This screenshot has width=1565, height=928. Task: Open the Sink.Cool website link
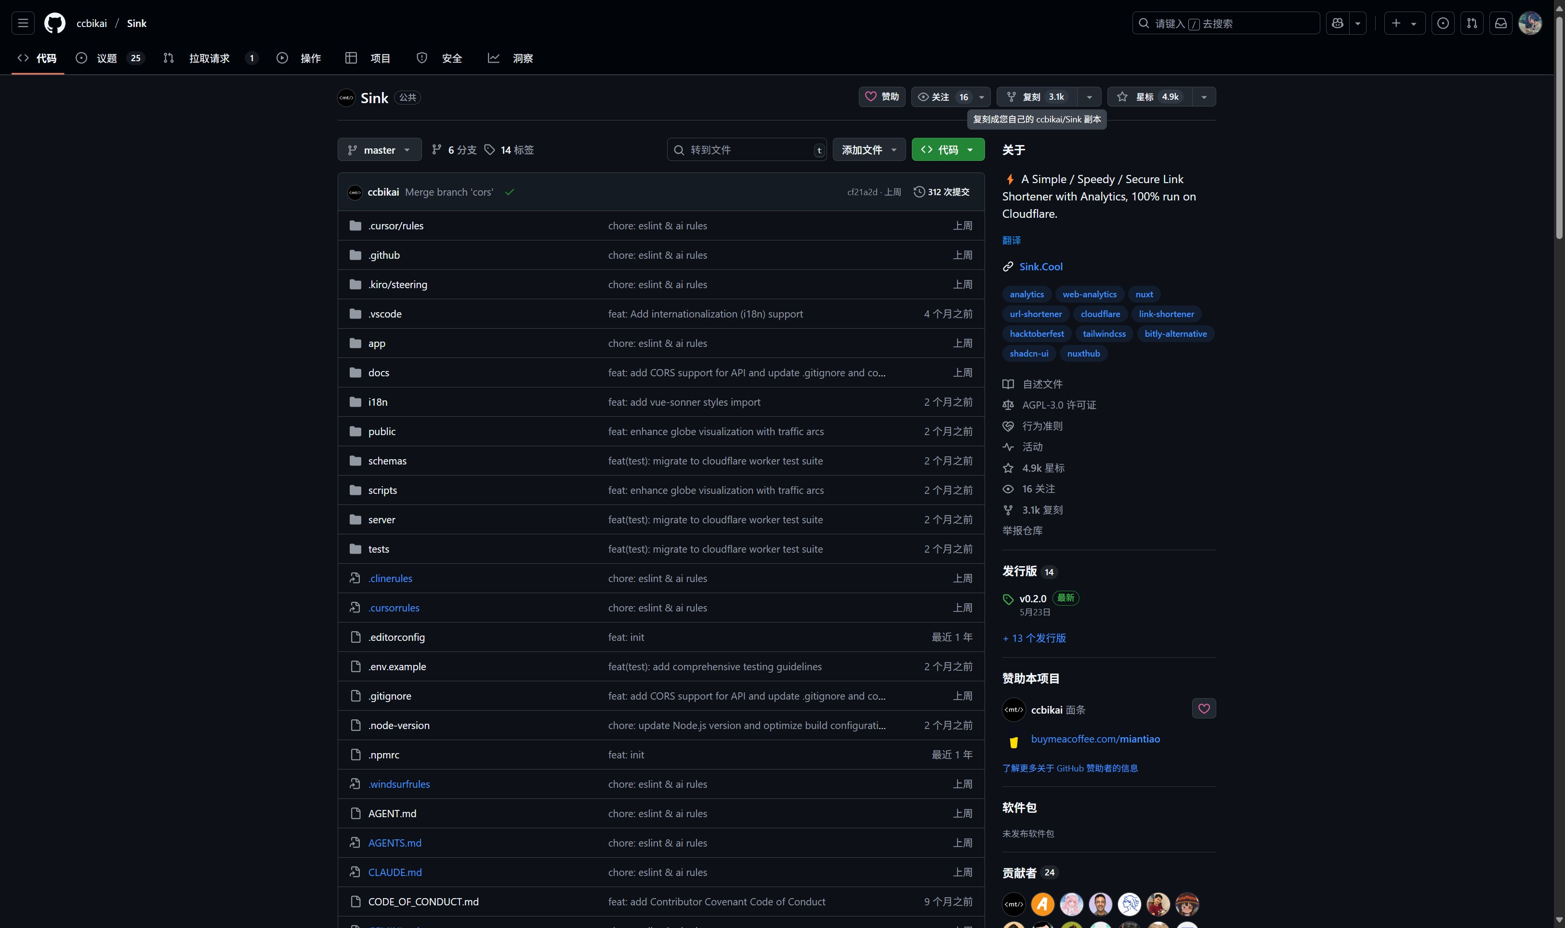[x=1040, y=266]
